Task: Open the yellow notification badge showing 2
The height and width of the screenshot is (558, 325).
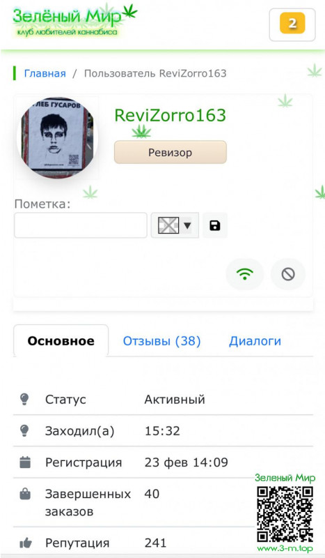Action: click(x=292, y=23)
